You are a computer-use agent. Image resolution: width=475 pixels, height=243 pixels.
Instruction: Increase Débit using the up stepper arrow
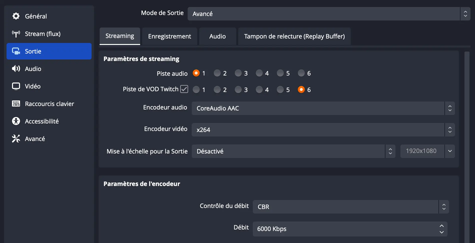point(441,226)
